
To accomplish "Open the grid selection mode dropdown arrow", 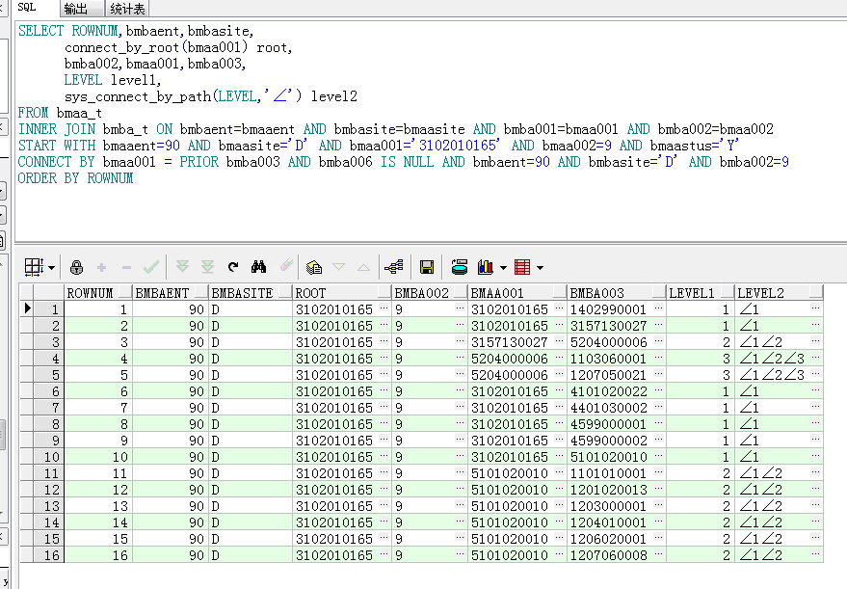I will coord(51,267).
